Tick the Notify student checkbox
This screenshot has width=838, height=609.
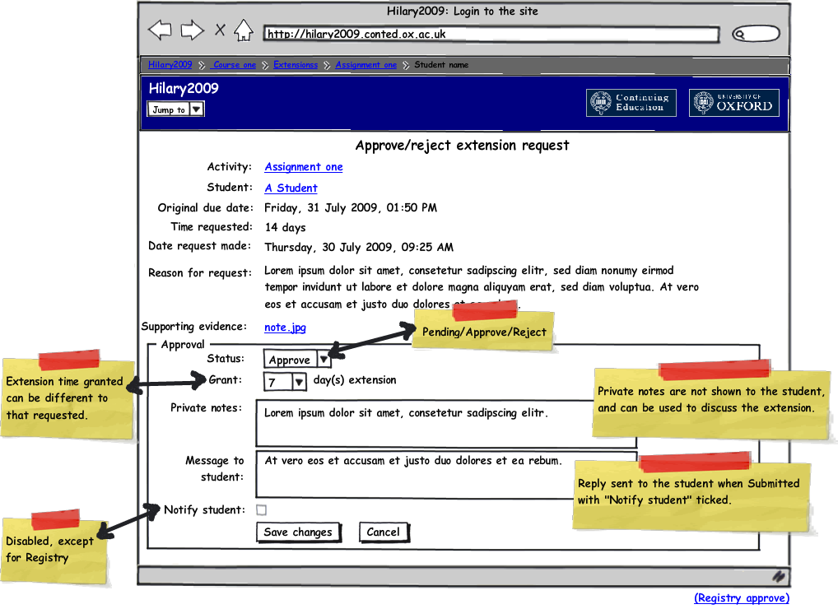pyautogui.click(x=262, y=510)
